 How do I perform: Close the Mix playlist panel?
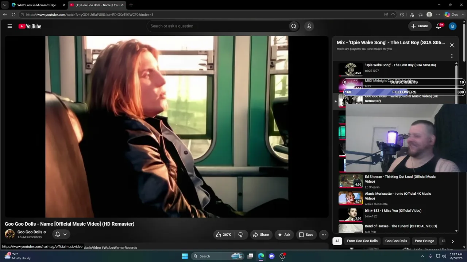(452, 45)
